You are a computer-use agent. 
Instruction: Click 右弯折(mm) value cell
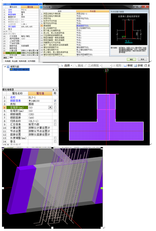(x=40, y=111)
